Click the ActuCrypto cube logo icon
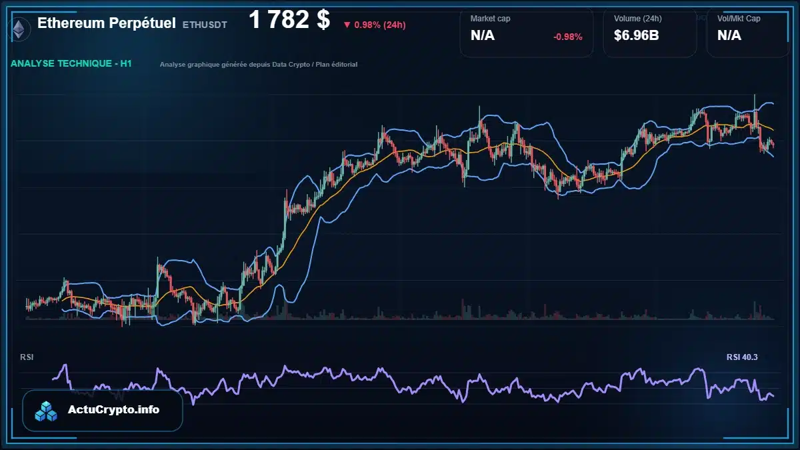 pyautogui.click(x=47, y=411)
